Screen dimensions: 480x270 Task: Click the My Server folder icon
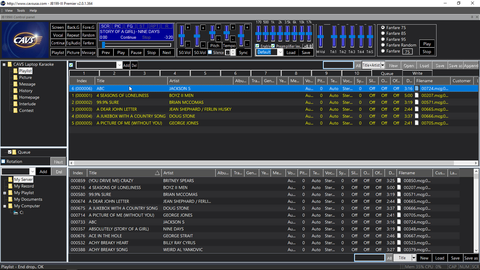point(10,179)
